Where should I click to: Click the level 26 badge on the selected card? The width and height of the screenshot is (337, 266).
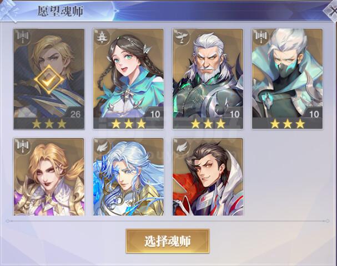point(75,114)
